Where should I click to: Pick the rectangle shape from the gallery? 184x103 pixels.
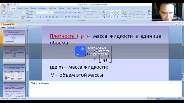112,12
